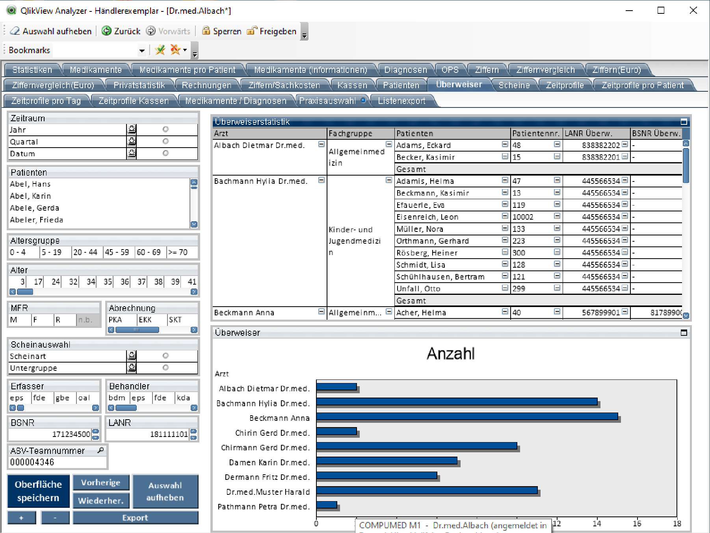Open the Listenexport tab
This screenshot has width=710, height=533.
401,101
